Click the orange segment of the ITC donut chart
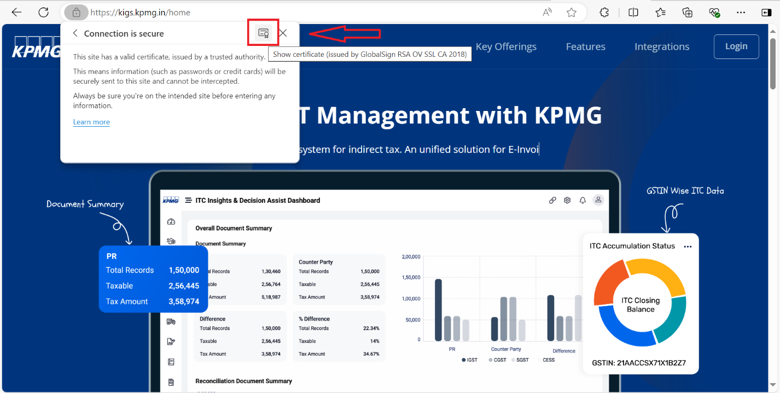780x393 pixels. point(608,284)
